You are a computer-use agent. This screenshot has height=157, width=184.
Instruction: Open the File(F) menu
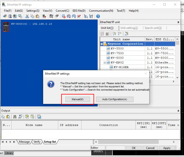click(x=8, y=11)
